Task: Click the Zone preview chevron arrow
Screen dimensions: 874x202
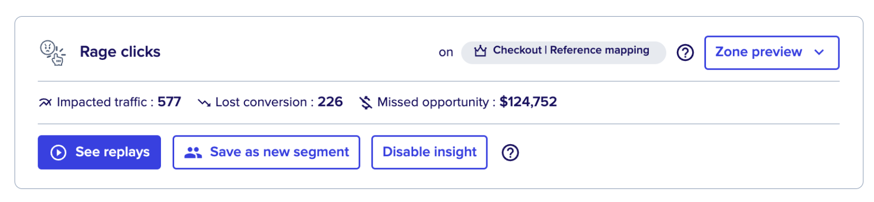Action: (819, 52)
